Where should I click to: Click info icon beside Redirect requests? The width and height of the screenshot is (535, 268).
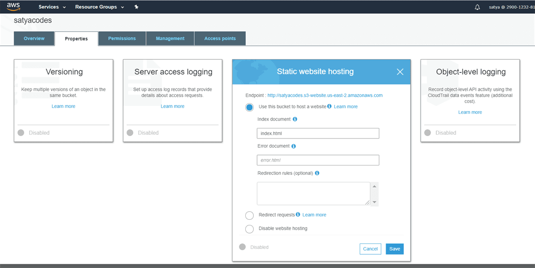pyautogui.click(x=298, y=215)
